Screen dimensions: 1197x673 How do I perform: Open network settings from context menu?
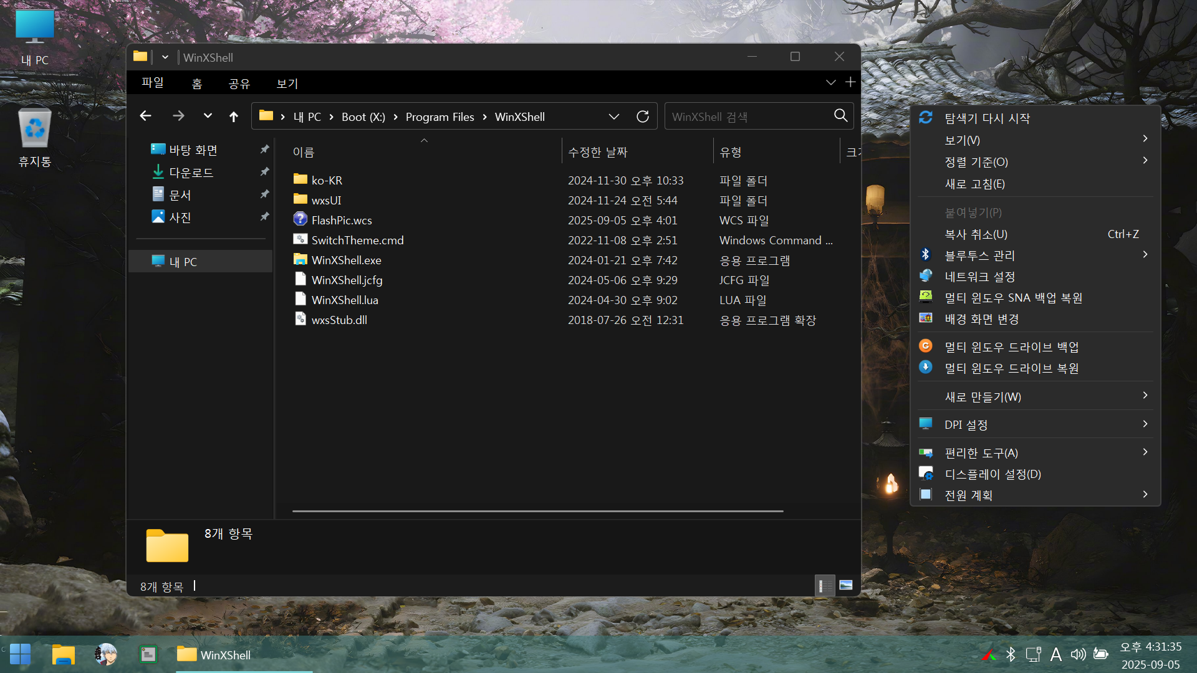pyautogui.click(x=979, y=277)
